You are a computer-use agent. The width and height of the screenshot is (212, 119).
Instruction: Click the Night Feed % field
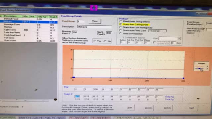click(x=109, y=33)
